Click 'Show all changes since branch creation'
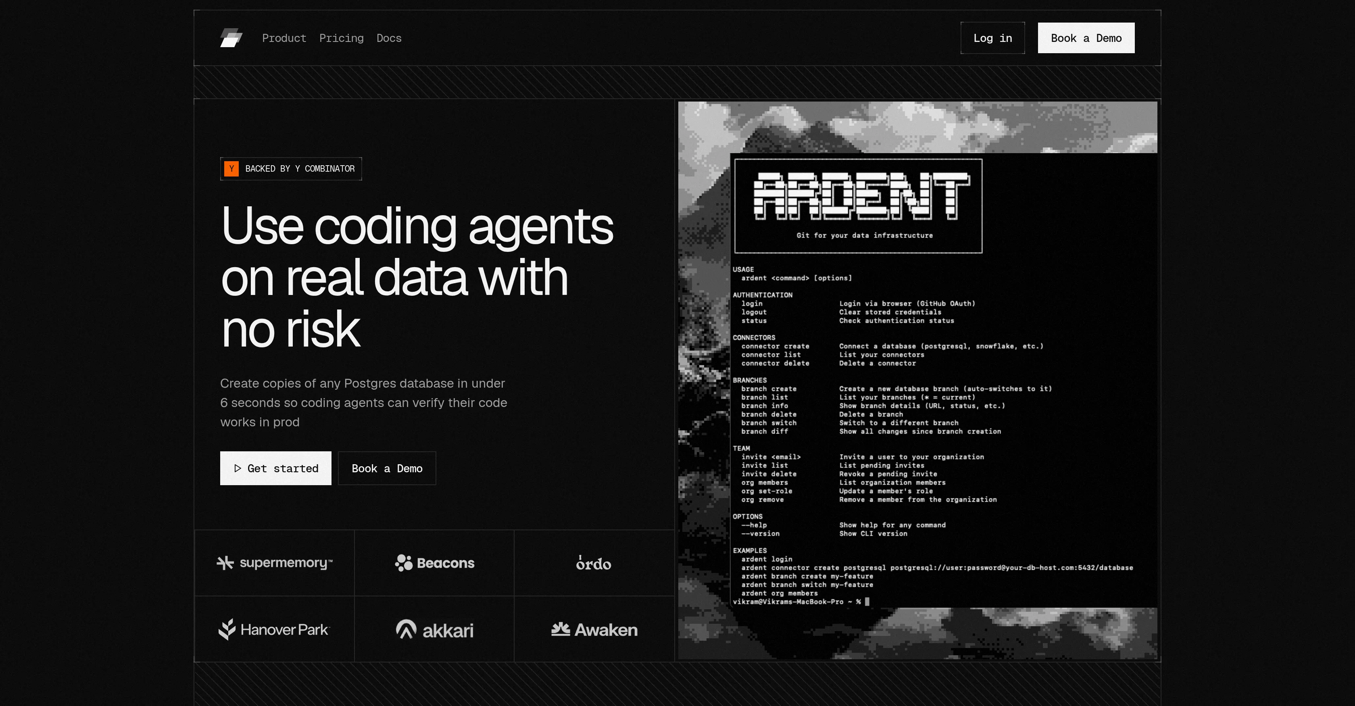The image size is (1355, 706). 920,432
